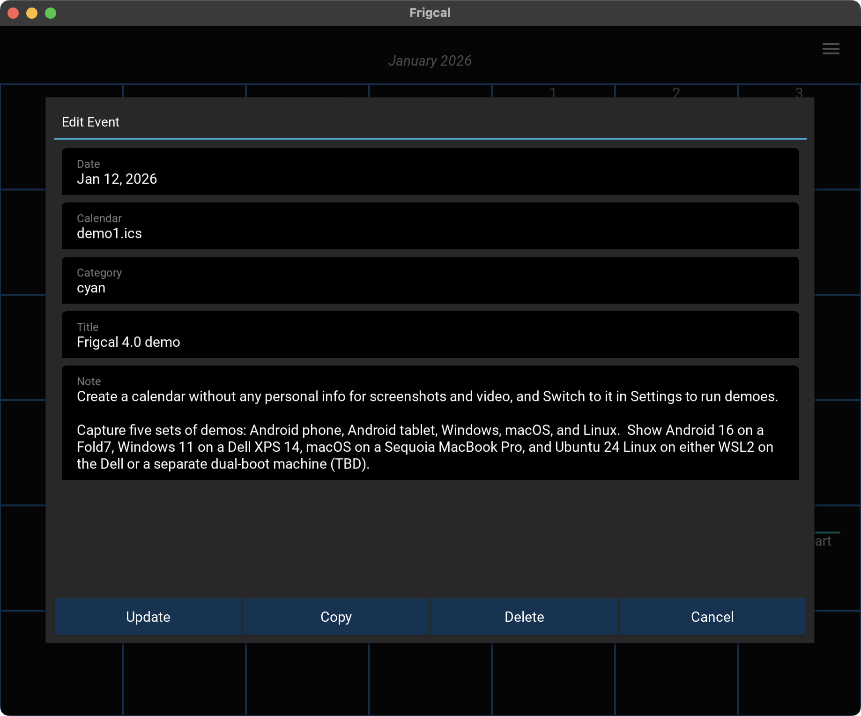
Task: Click the partially hidden event ending in 'art'
Action: point(824,541)
